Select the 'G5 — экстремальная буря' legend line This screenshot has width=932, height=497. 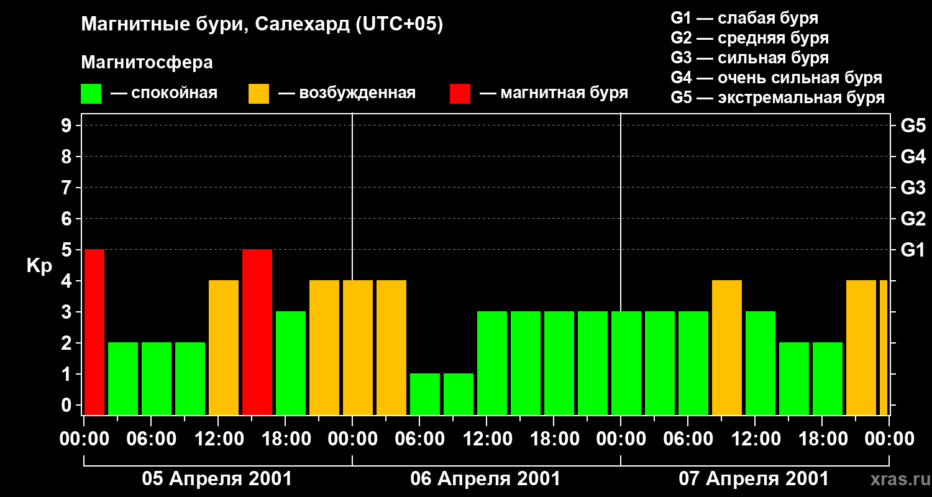pos(777,98)
